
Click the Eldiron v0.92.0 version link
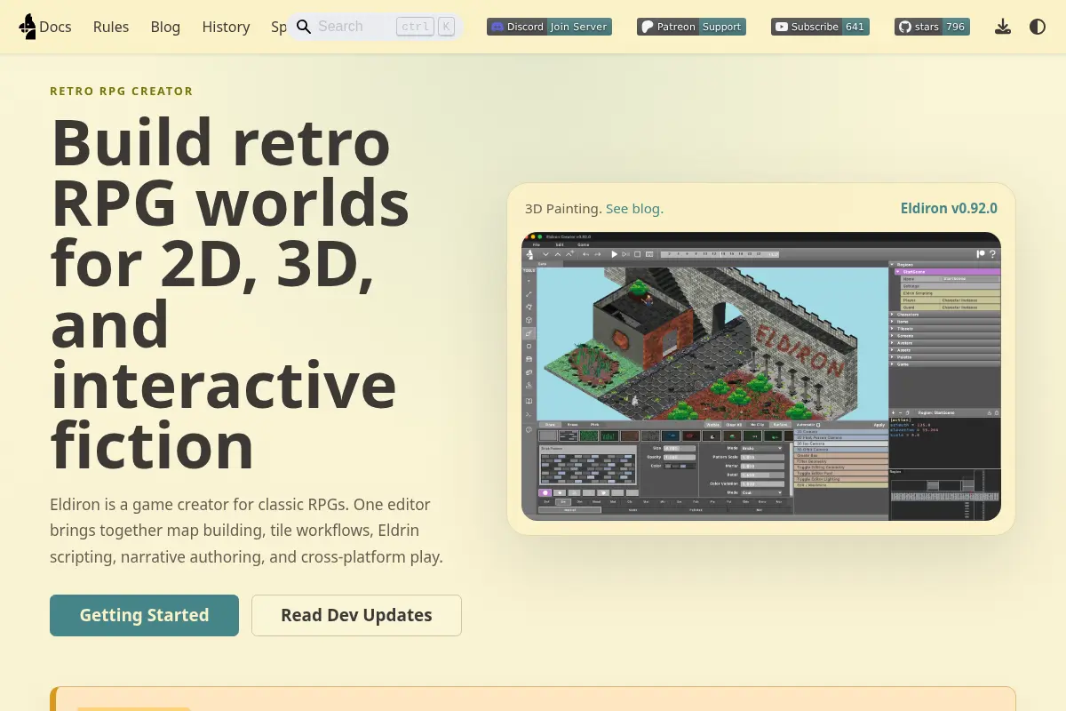(949, 209)
